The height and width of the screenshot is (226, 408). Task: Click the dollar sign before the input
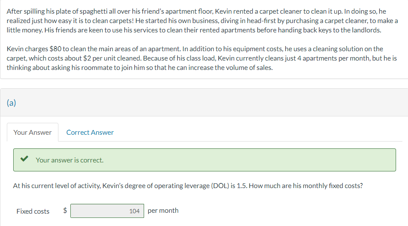click(x=65, y=210)
